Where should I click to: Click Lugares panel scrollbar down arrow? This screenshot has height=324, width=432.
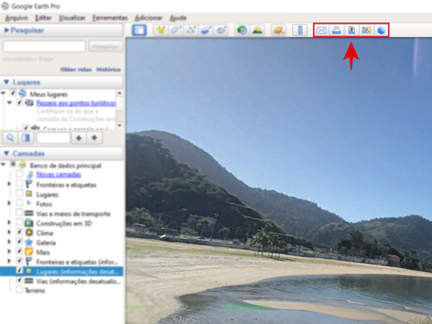(120, 126)
